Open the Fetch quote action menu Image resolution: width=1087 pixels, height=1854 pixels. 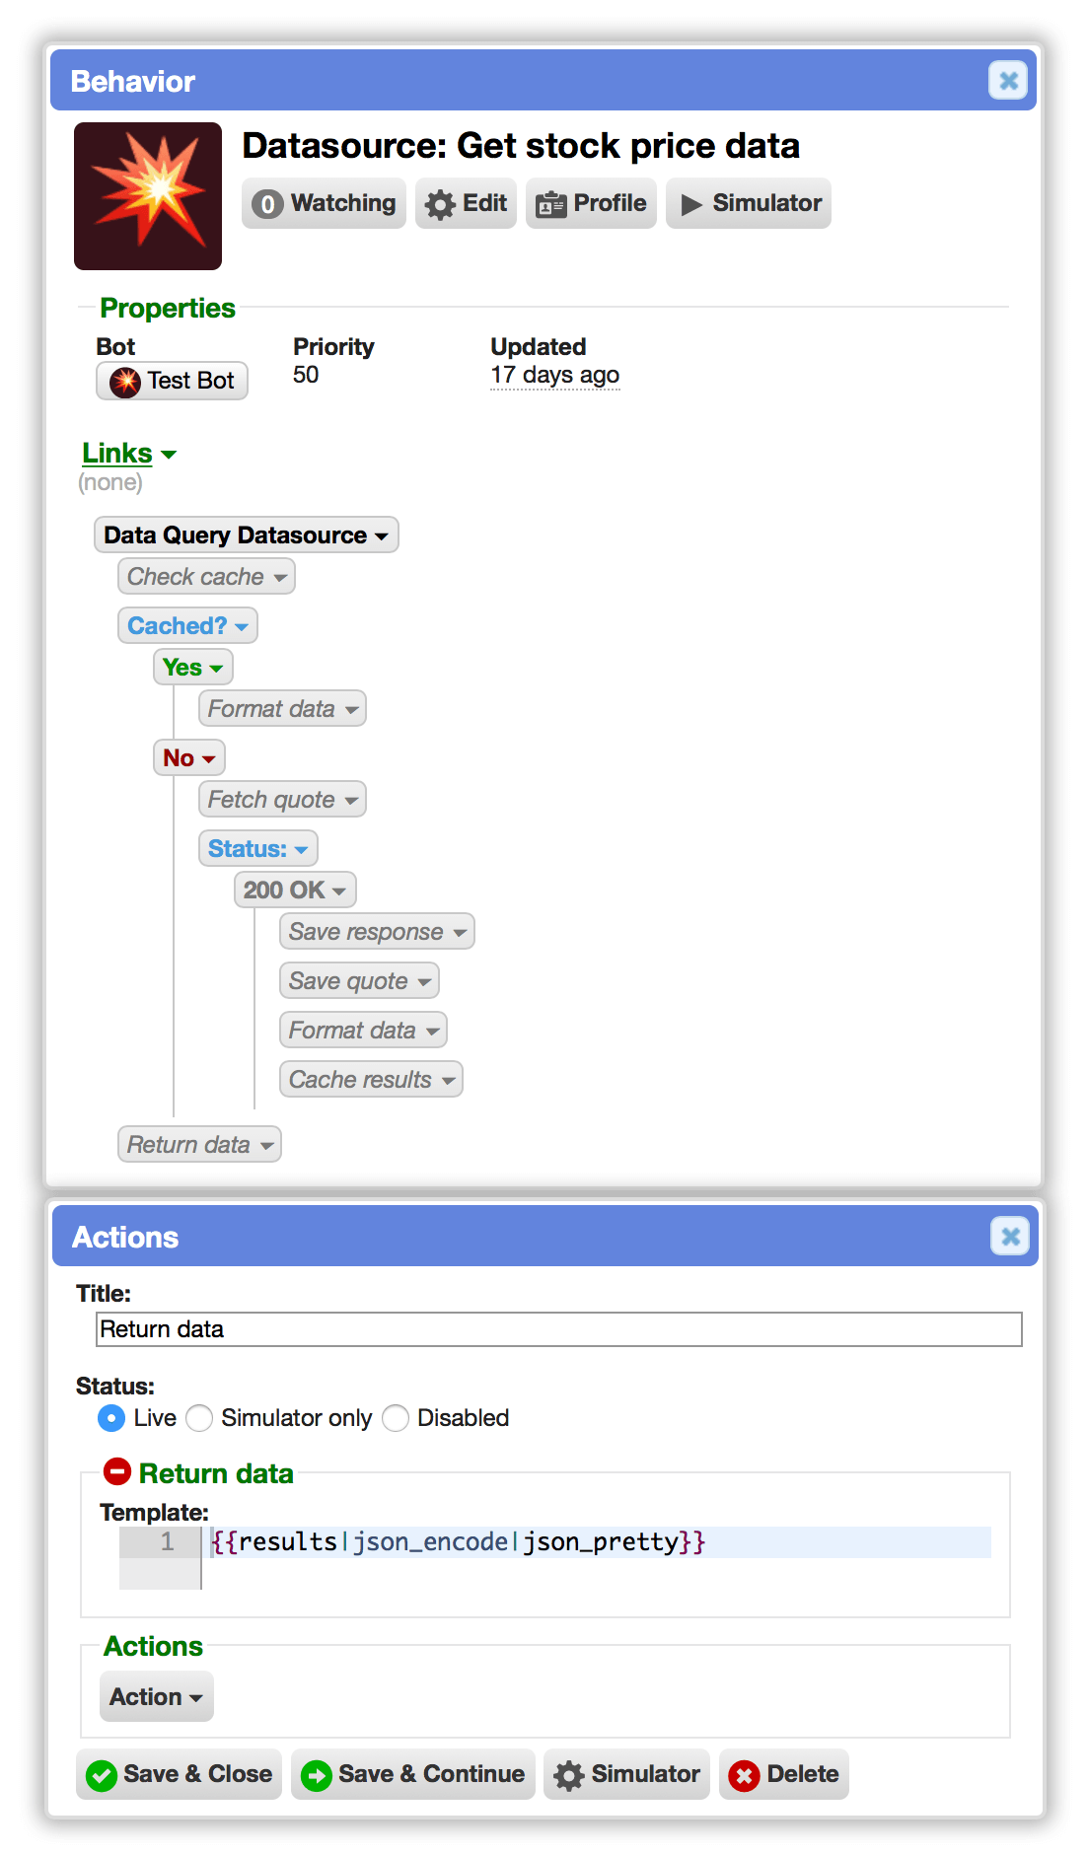coord(282,799)
